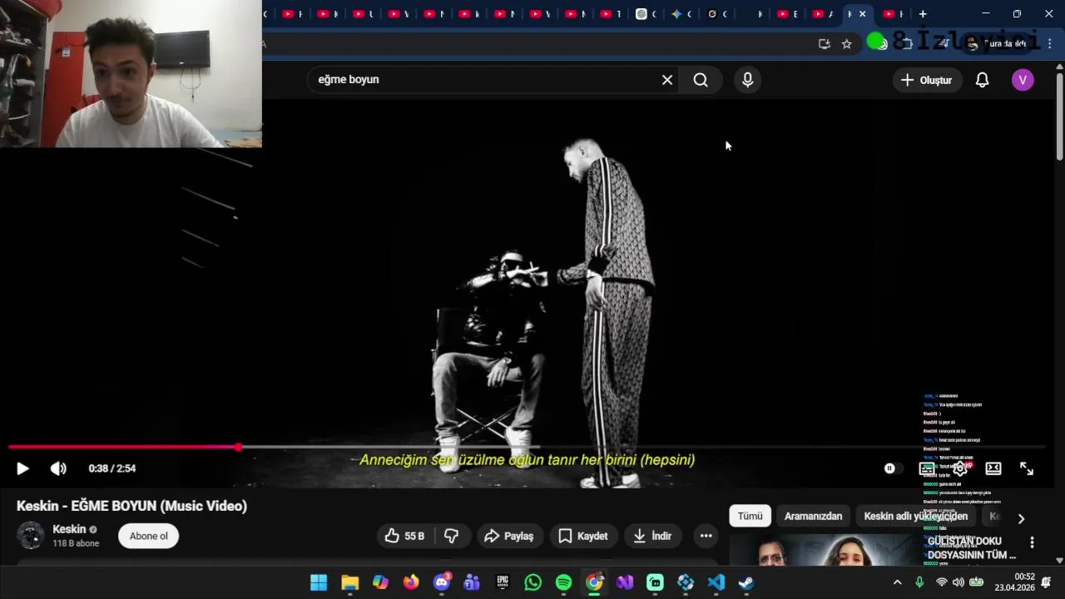Open Discord from the taskbar
Image resolution: width=1065 pixels, height=599 pixels.
442,582
